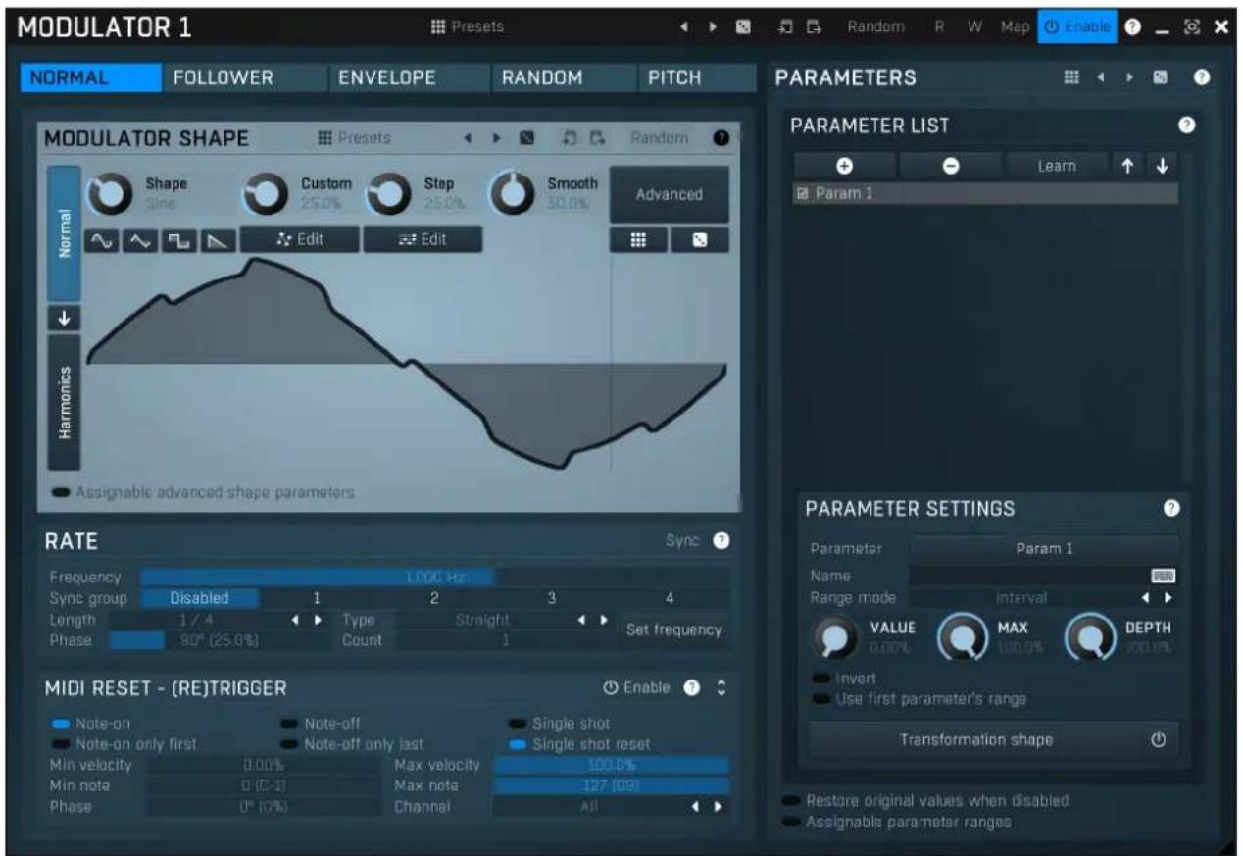
Task: Open Parameter Param 1 selector
Action: 1045,549
